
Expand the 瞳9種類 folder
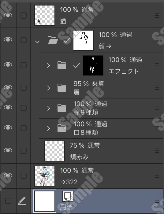coord(49,108)
